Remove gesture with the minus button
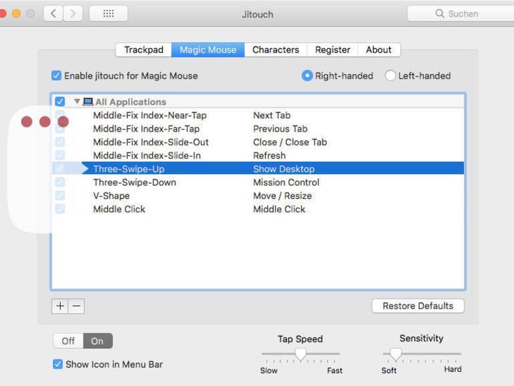The width and height of the screenshot is (514, 386). pos(76,306)
